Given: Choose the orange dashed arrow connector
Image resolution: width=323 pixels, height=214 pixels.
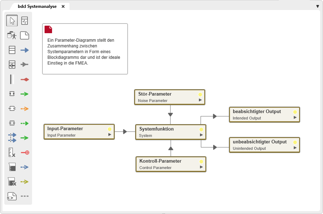Looking at the screenshot, I should pyautogui.click(x=25, y=109).
